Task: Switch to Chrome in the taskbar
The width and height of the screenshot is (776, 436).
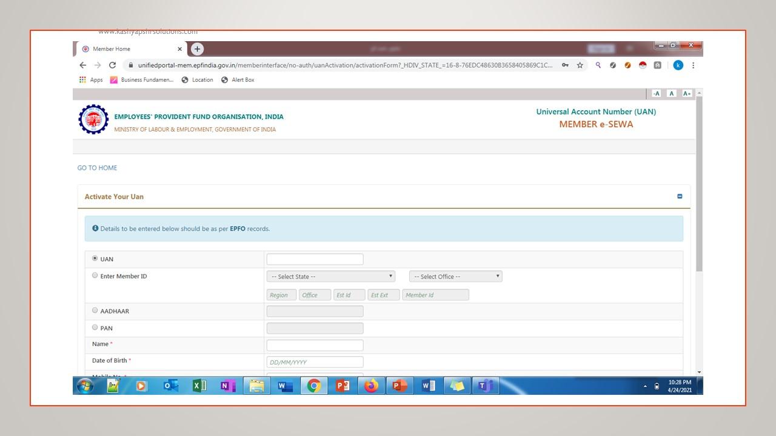Action: [314, 386]
